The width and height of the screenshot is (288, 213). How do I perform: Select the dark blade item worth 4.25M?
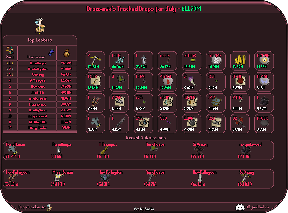click(119, 124)
